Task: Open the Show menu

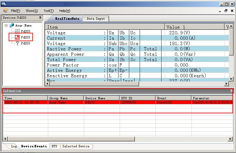Action: point(32,11)
